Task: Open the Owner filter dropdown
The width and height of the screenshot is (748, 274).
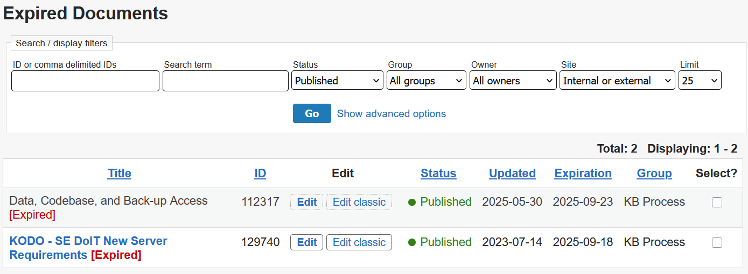Action: coord(513,81)
